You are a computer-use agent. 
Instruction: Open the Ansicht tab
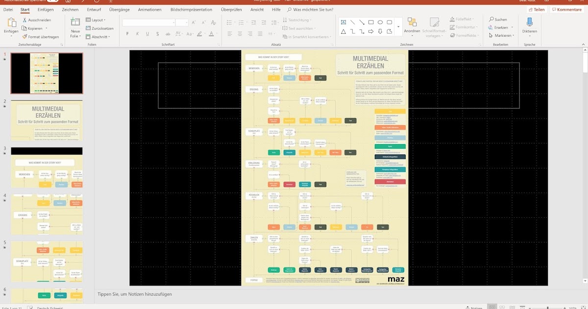[257, 9]
